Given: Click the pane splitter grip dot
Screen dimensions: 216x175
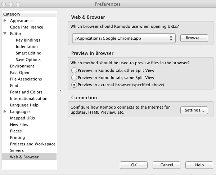Looking at the screenshot, I should (60, 91).
